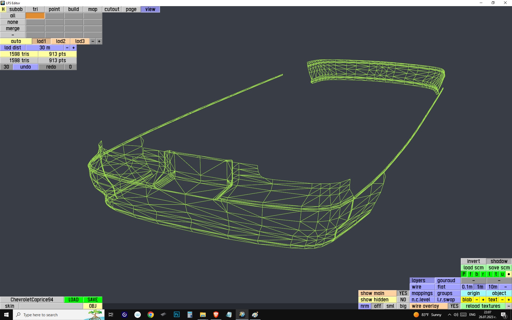Viewport: 512px width, 320px height.
Task: Open File Explorer in the taskbar
Action: (203, 315)
